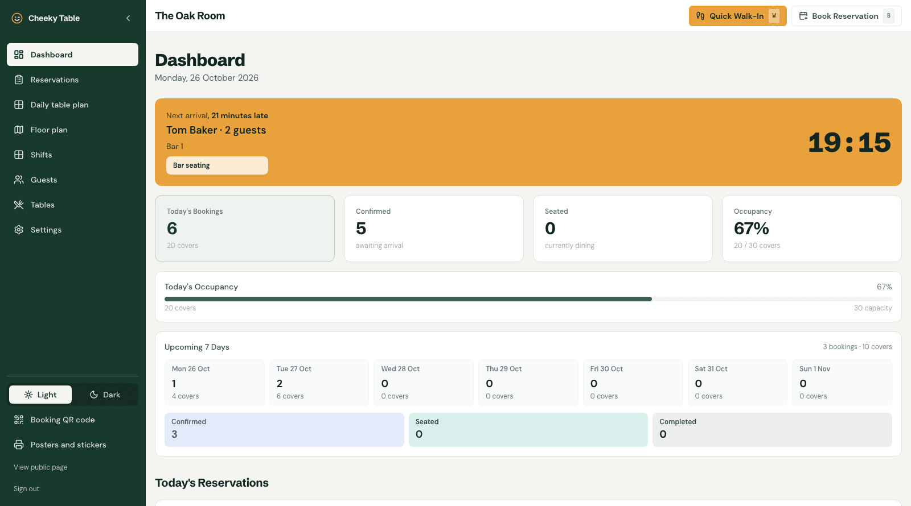
Task: Click the '3 bookings · 10 covers' summary
Action: pyautogui.click(x=857, y=347)
